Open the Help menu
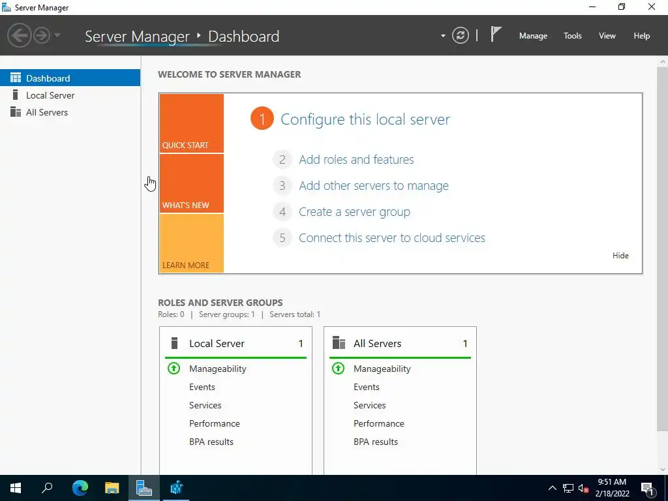 (642, 36)
